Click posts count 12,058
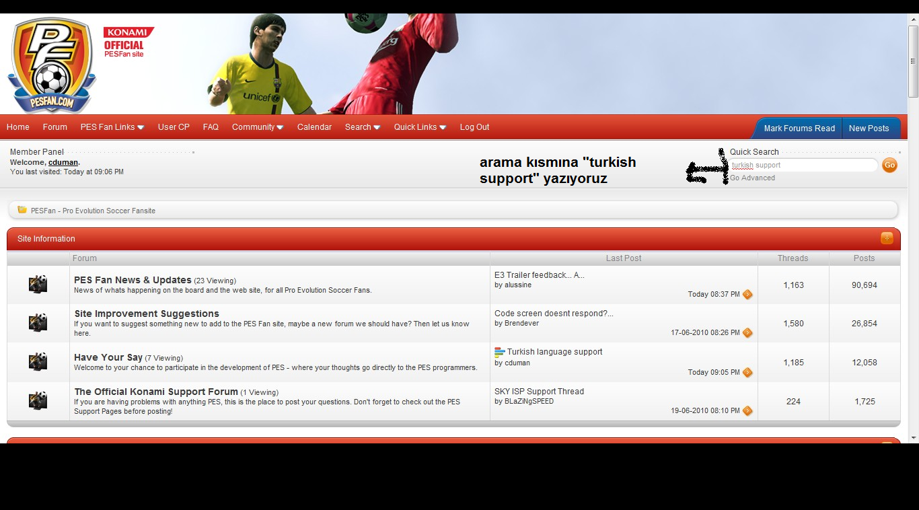 tap(865, 363)
